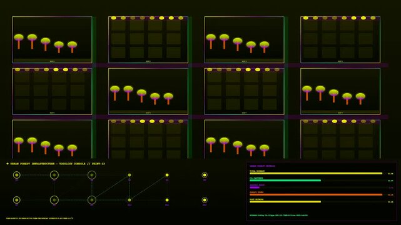
Task: Toggle first canopy light on middle row's third panel
Action: click(x=210, y=69)
